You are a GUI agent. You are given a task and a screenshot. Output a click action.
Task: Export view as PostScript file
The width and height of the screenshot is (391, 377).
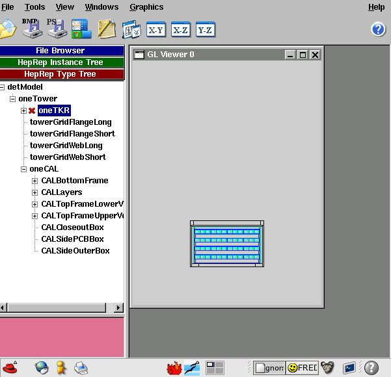(x=55, y=28)
